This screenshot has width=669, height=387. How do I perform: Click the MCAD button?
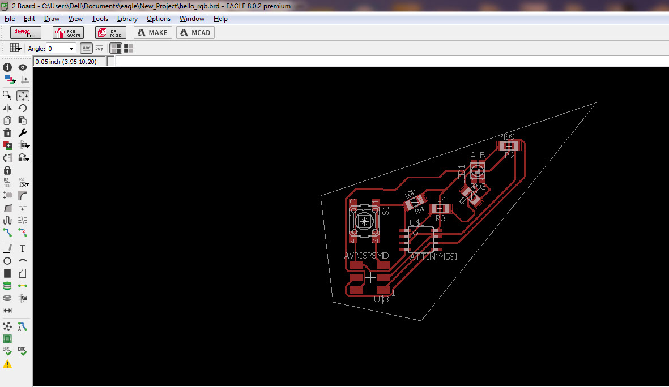[x=195, y=33]
